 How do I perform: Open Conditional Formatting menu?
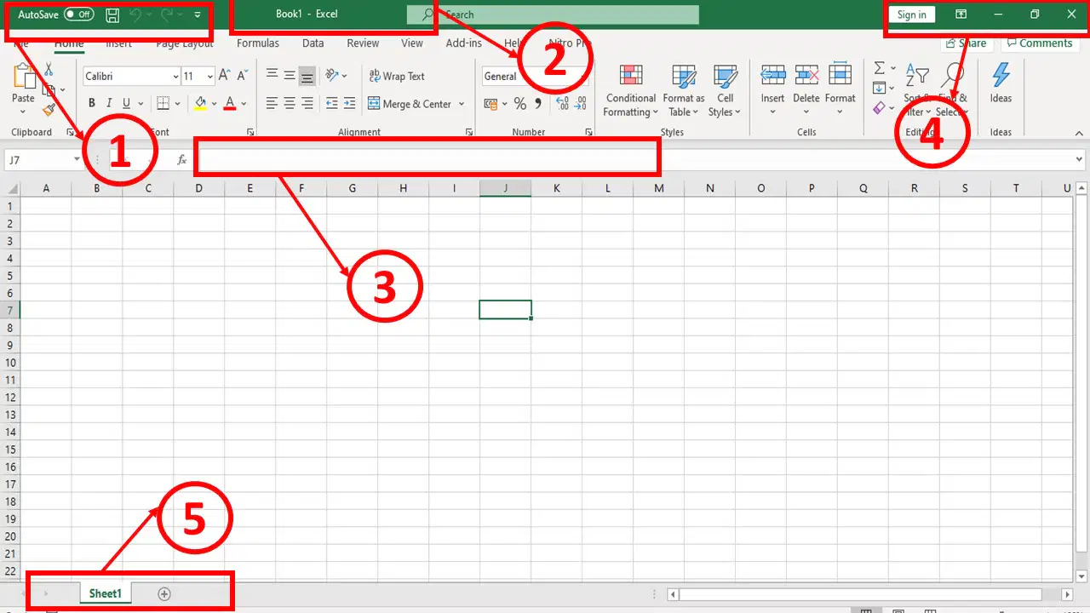(631, 90)
